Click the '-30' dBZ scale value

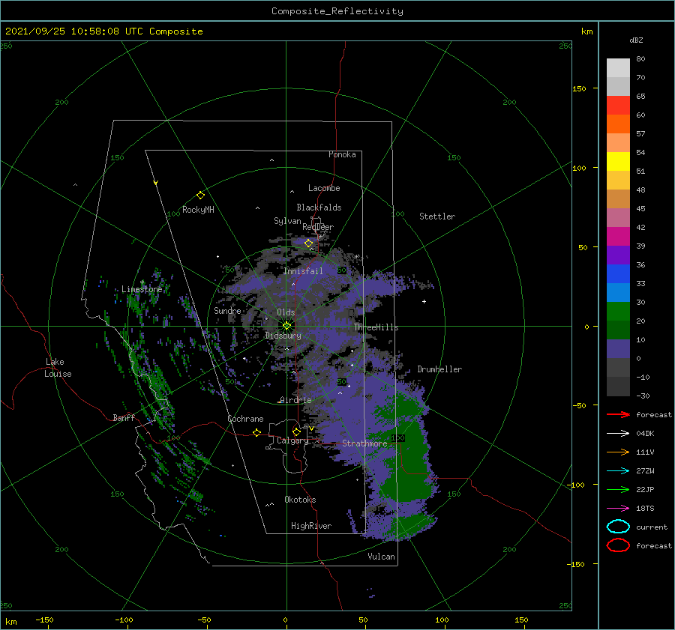(x=643, y=396)
